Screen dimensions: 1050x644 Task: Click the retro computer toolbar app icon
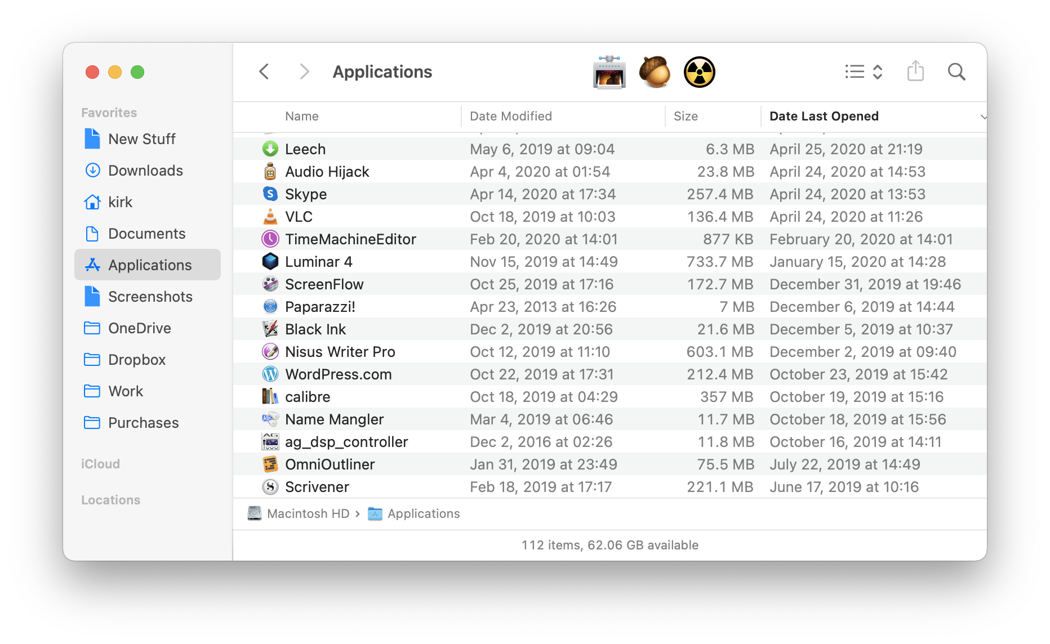(609, 71)
